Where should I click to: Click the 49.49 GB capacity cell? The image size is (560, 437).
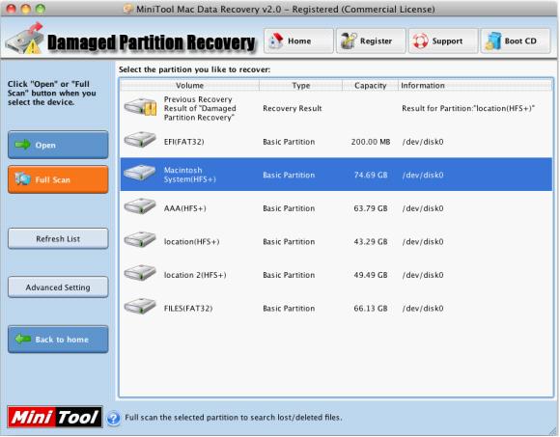[x=371, y=275]
